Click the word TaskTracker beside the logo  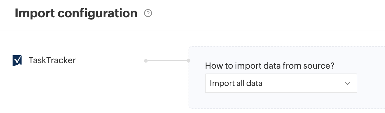click(52, 60)
